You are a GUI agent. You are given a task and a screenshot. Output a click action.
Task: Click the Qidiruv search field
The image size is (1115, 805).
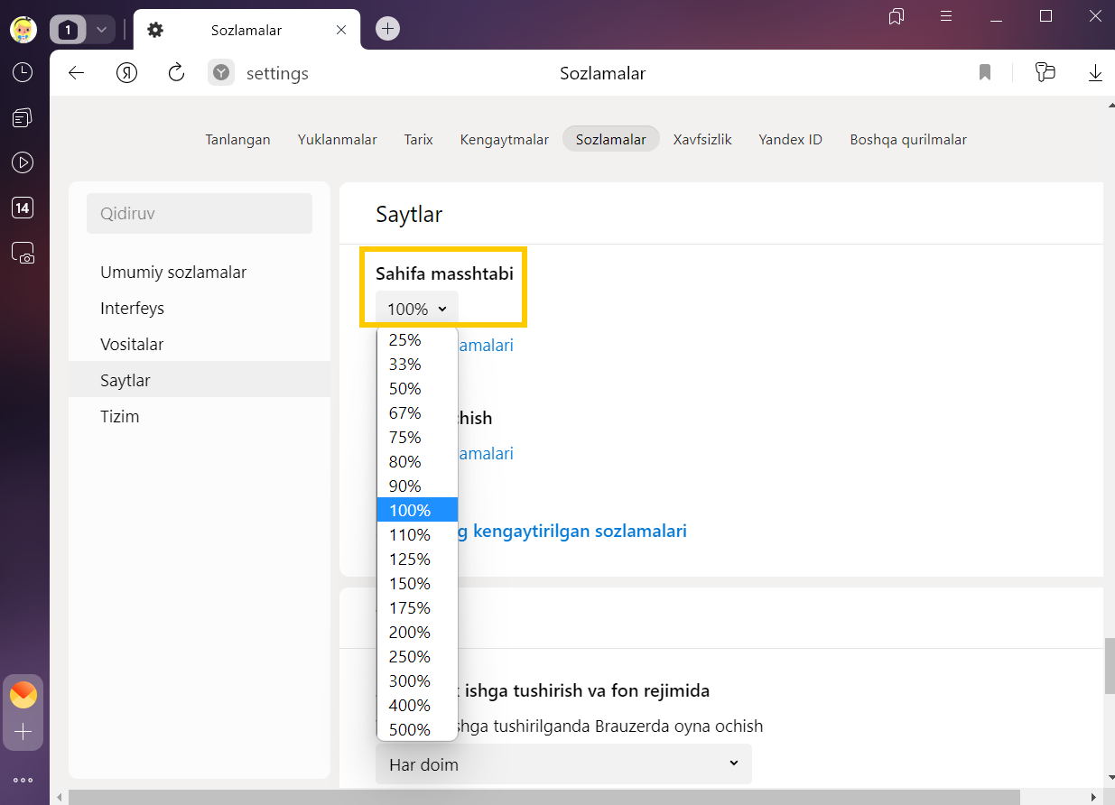point(200,214)
